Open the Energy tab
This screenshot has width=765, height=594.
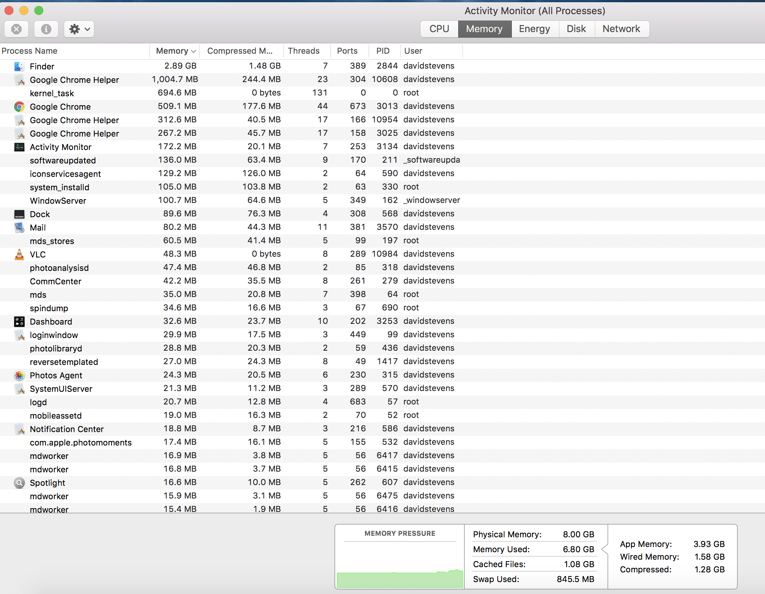[535, 29]
